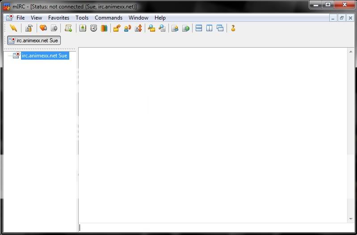Click the About question mark icon

pyautogui.click(x=233, y=28)
